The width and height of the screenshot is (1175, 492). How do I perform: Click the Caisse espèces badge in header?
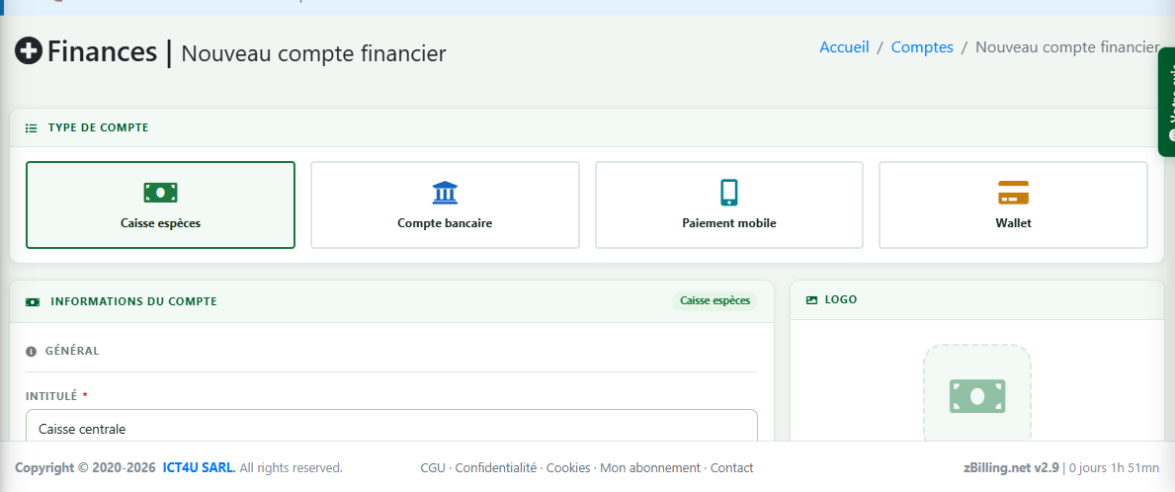(714, 301)
